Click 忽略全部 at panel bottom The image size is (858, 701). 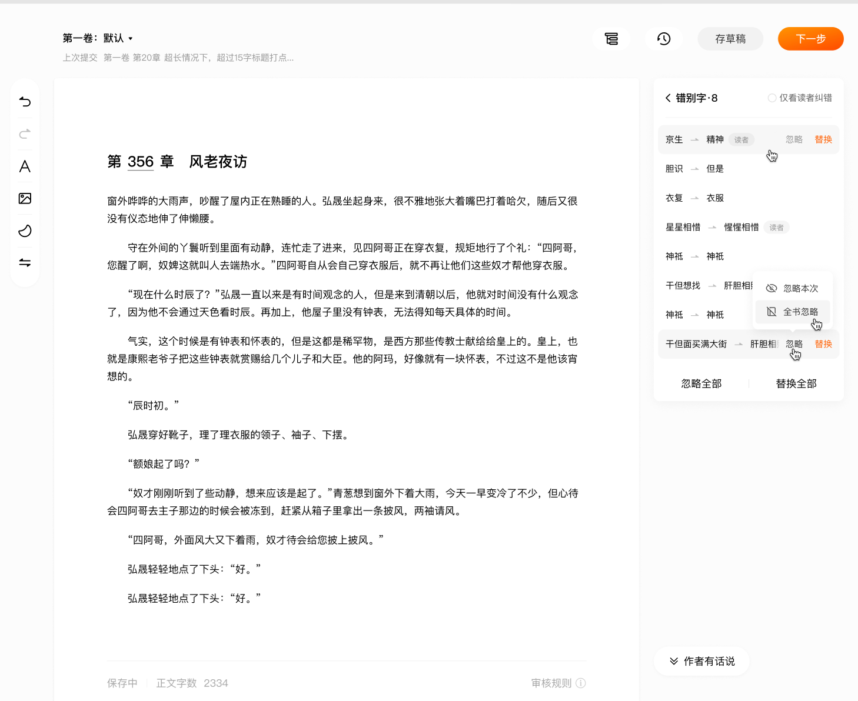(x=701, y=383)
